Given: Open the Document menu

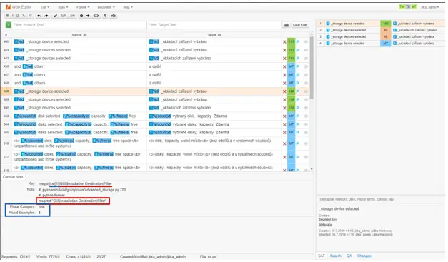Looking at the screenshot, I should [x=106, y=7].
